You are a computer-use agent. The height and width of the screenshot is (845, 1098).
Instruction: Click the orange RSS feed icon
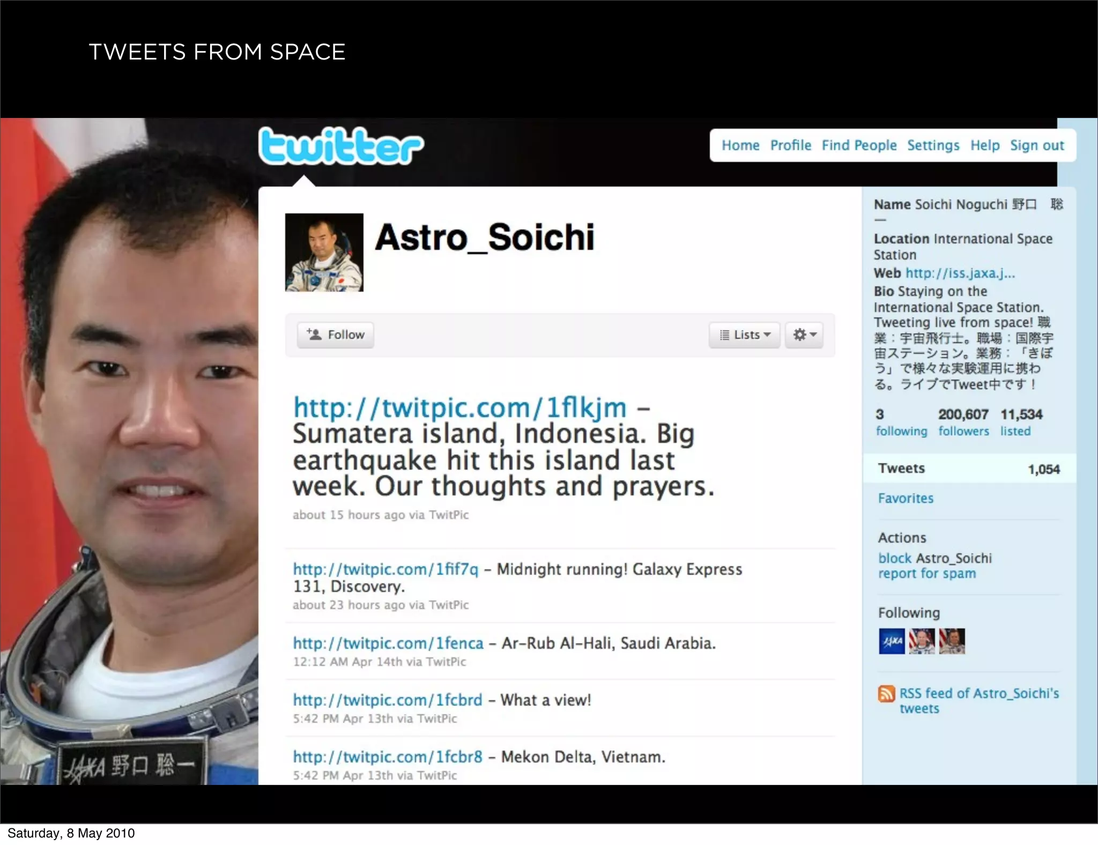point(886,694)
